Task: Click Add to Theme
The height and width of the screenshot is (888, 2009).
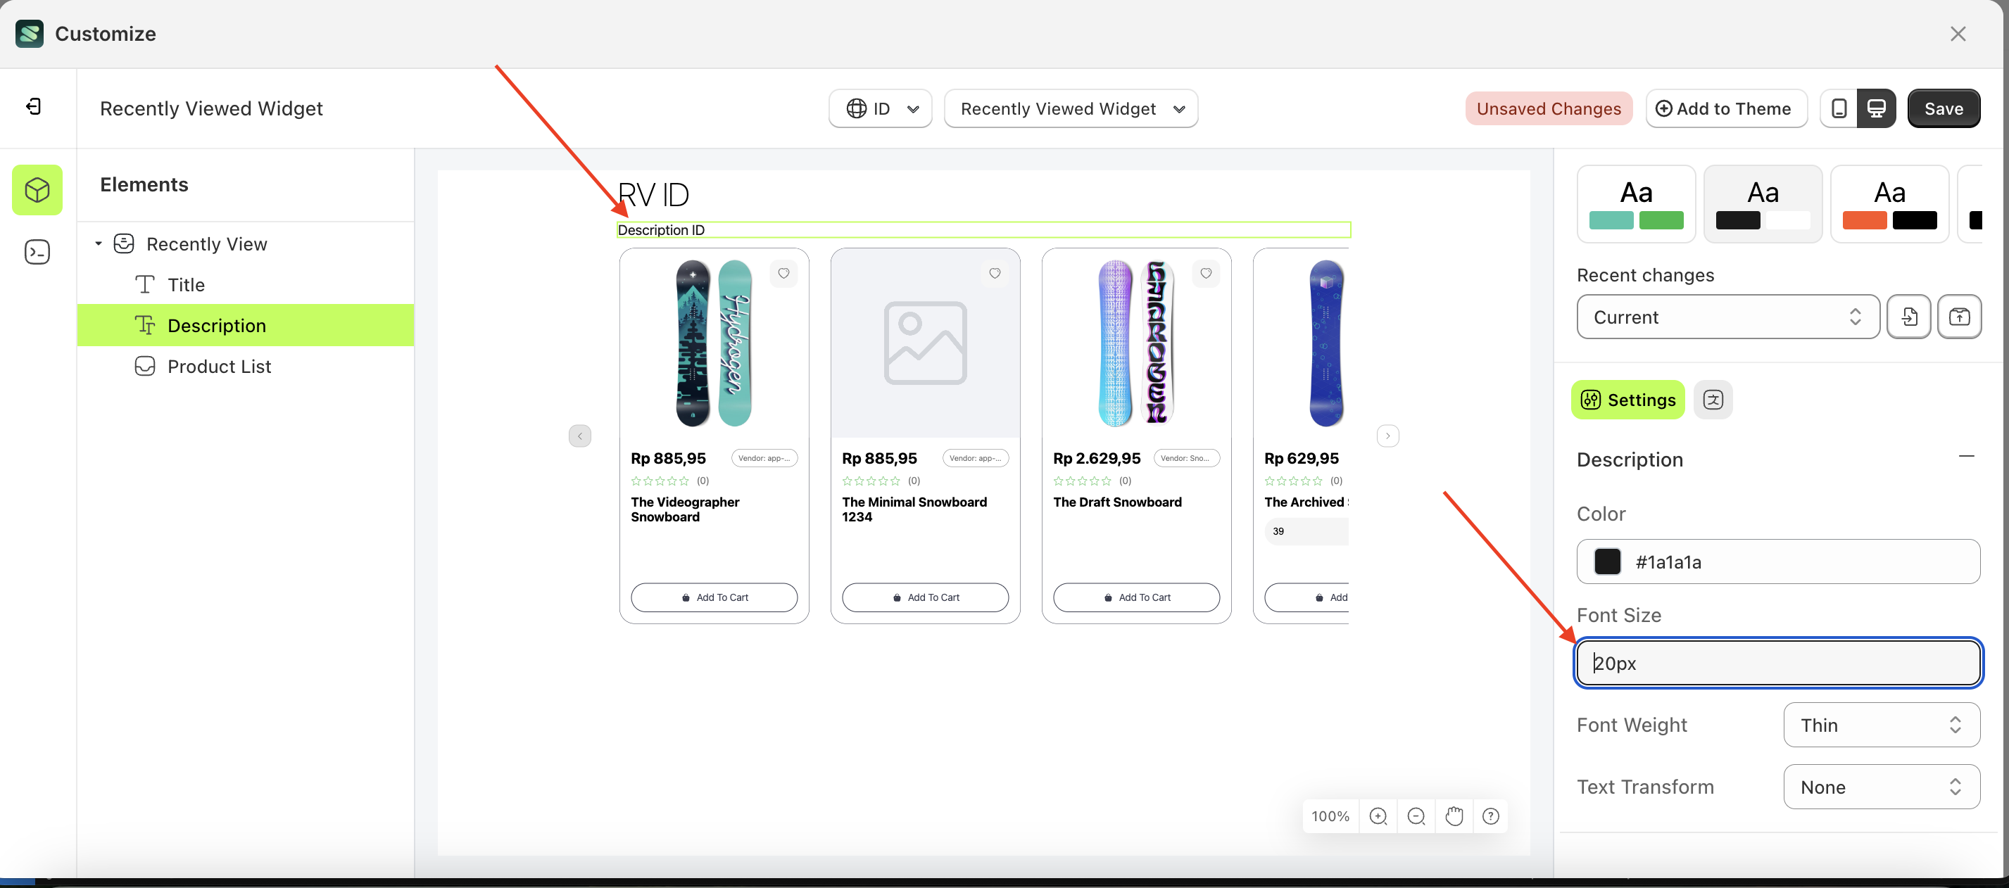Action: (1726, 108)
